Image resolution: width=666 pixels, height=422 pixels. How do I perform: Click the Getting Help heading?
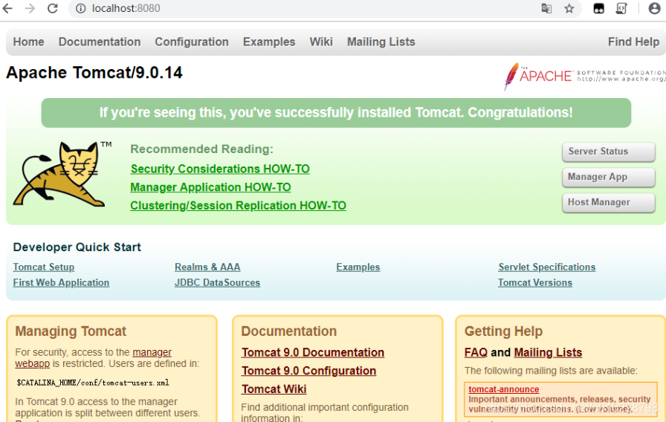[x=503, y=331]
